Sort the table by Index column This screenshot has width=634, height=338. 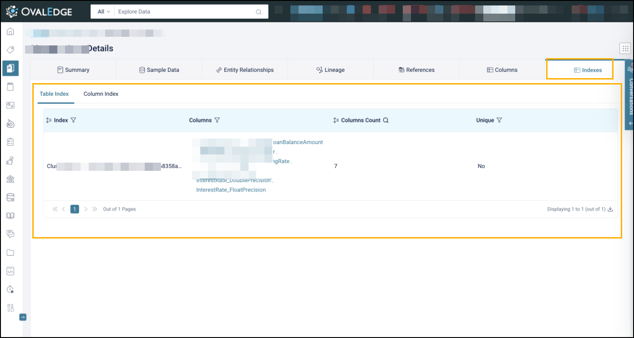pyautogui.click(x=49, y=120)
